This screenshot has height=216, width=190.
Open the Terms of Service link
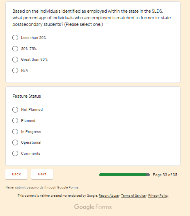[133, 195]
